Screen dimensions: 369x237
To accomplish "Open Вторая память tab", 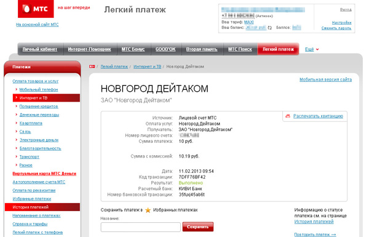I will (202, 49).
